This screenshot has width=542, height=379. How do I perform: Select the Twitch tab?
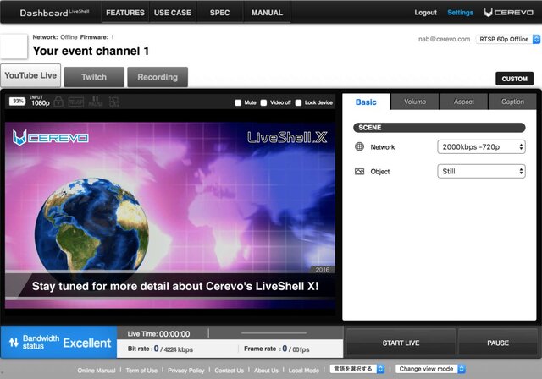(x=94, y=77)
